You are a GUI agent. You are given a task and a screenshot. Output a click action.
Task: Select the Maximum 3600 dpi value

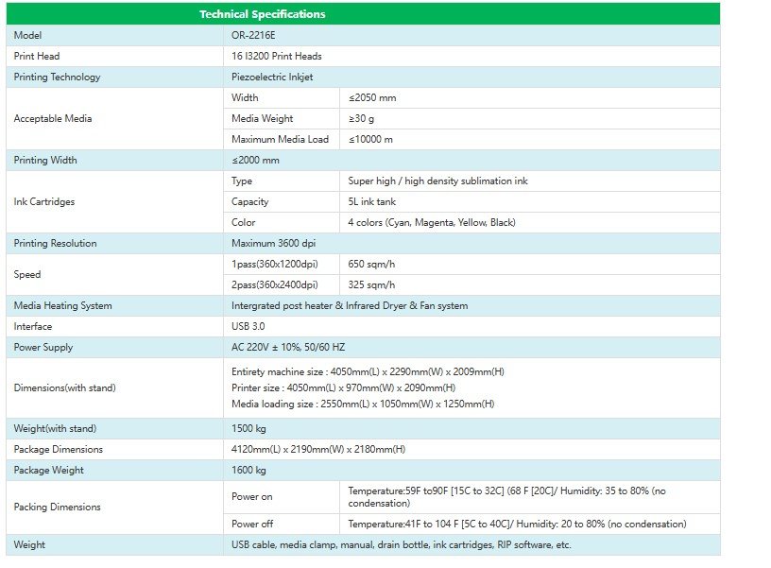[x=273, y=243]
